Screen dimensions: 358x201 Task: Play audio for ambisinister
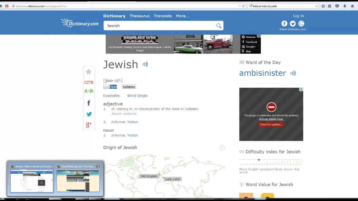[x=293, y=73]
